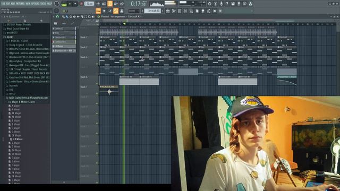Click the main volume knob

(x=57, y=4)
